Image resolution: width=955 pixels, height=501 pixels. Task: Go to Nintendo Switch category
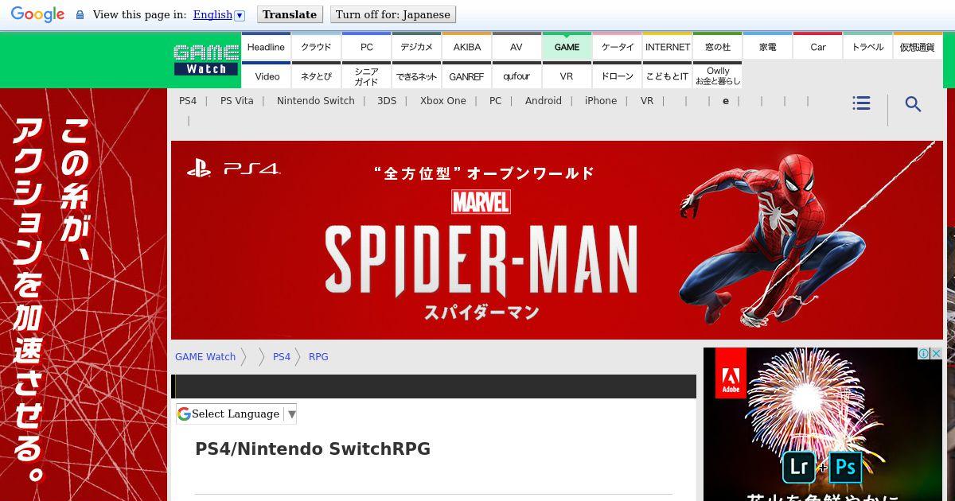(x=316, y=101)
